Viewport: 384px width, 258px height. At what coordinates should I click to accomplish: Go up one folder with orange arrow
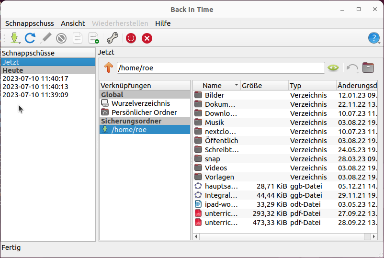click(109, 68)
